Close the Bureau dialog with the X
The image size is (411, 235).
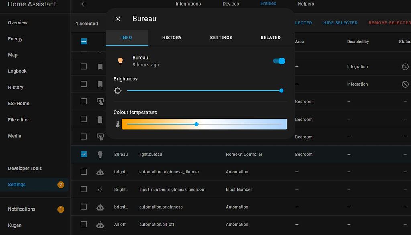(x=118, y=18)
